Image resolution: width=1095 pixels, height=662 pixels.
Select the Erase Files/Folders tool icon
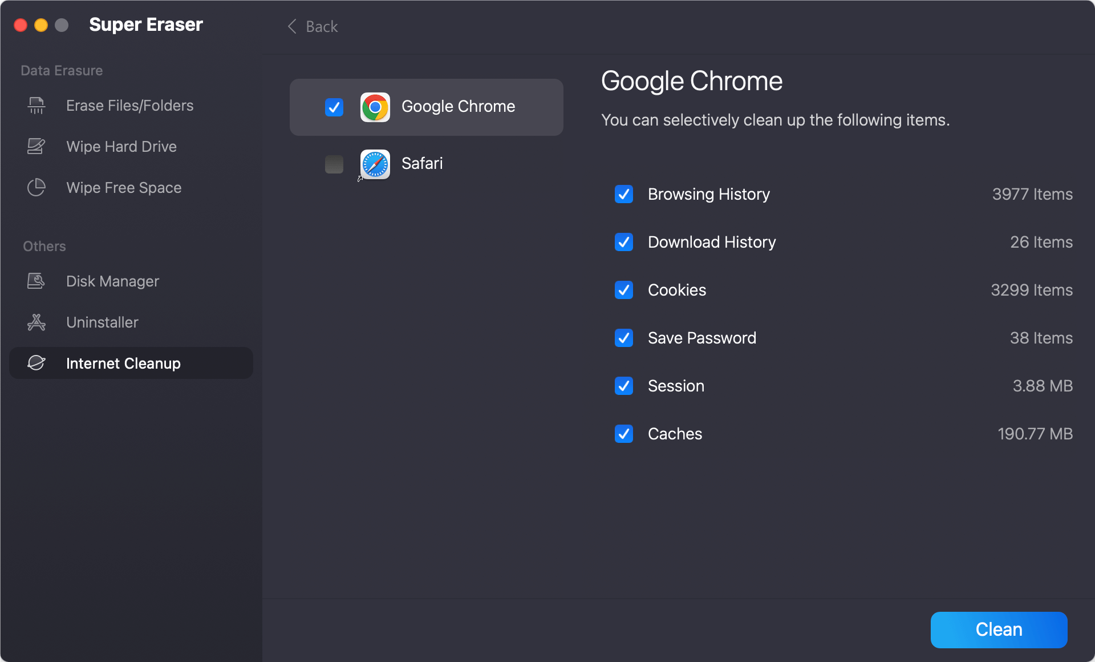coord(35,106)
